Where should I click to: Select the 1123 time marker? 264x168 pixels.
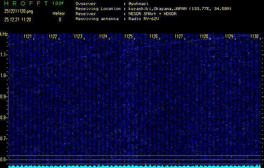pos(78,37)
